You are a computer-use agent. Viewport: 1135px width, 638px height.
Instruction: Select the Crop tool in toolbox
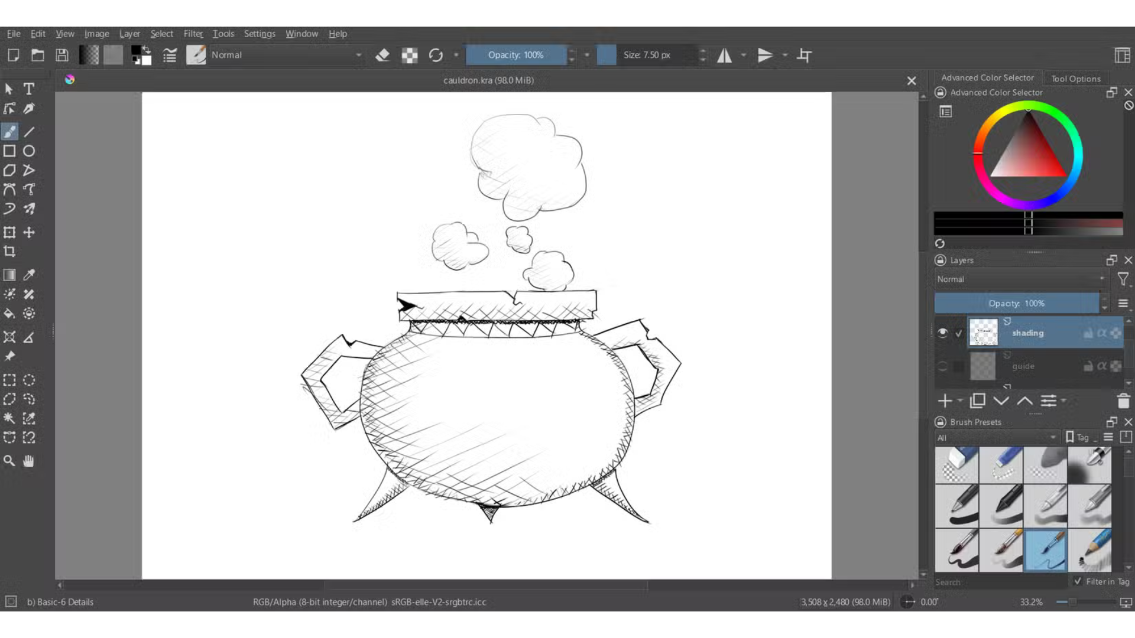[9, 252]
